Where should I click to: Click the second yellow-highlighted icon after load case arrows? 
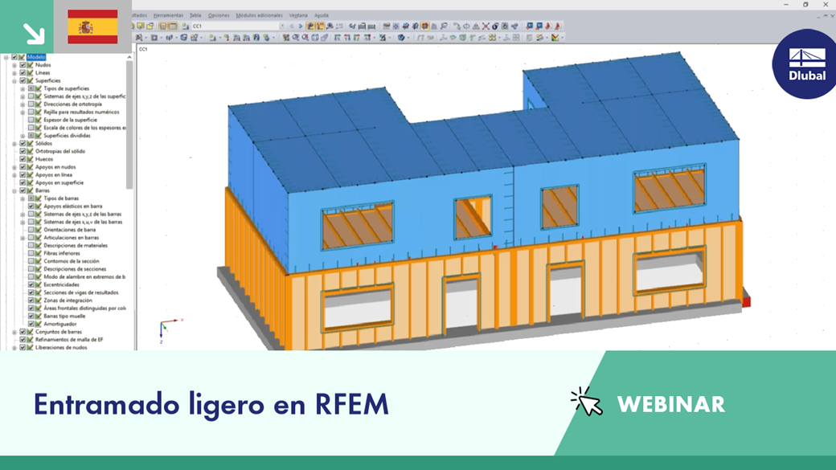(320, 26)
